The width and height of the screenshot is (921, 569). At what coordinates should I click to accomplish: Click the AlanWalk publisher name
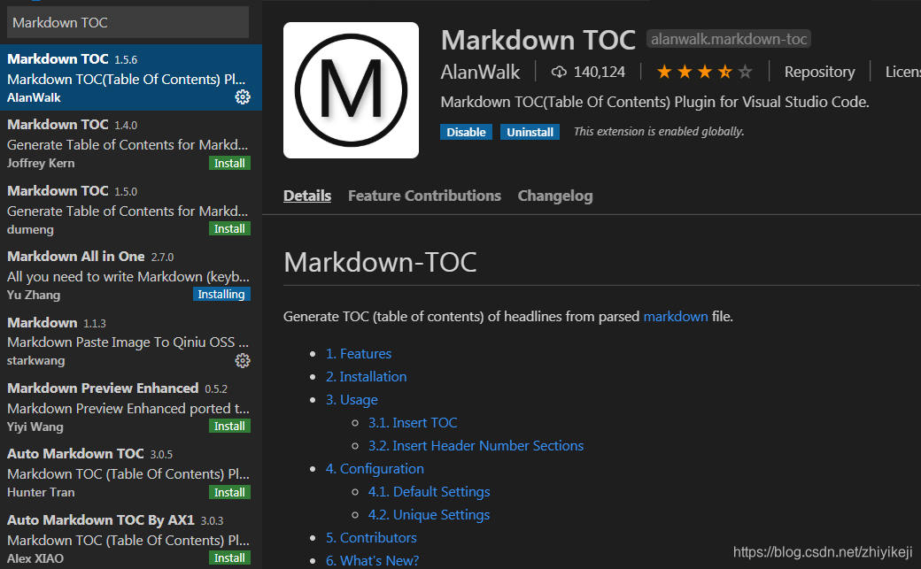tap(480, 72)
